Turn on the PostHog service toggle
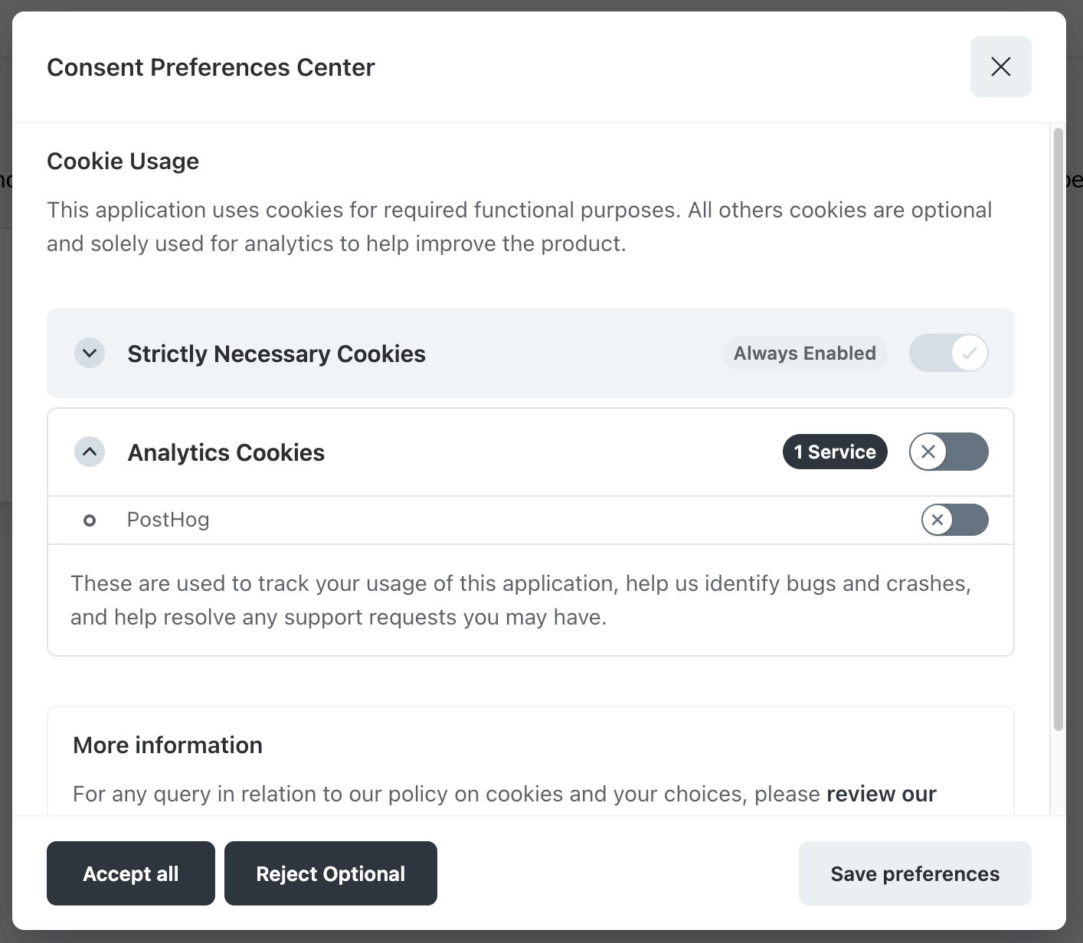 (954, 520)
